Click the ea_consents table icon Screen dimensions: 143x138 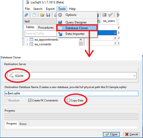[31, 44]
